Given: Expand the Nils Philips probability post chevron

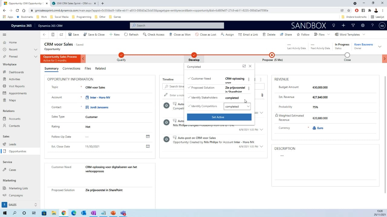Looking at the screenshot, I should click(262, 130).
